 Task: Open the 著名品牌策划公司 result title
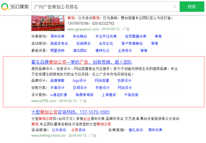[82, 62]
